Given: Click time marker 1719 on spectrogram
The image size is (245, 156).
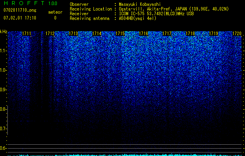Looking at the screenshot, I should 214,34.
